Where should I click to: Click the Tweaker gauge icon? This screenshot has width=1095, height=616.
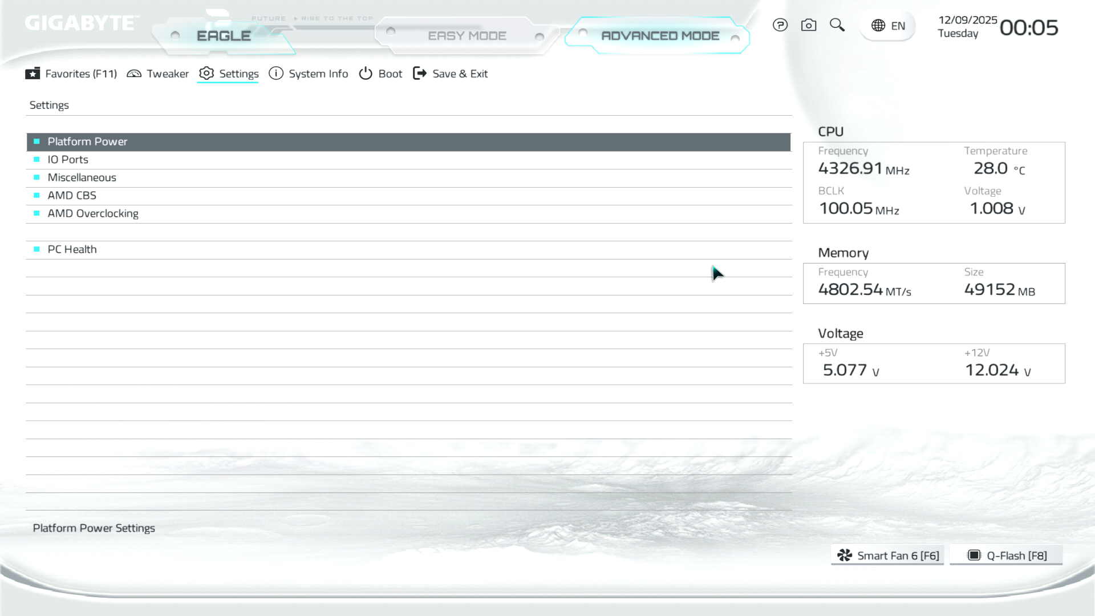point(134,74)
